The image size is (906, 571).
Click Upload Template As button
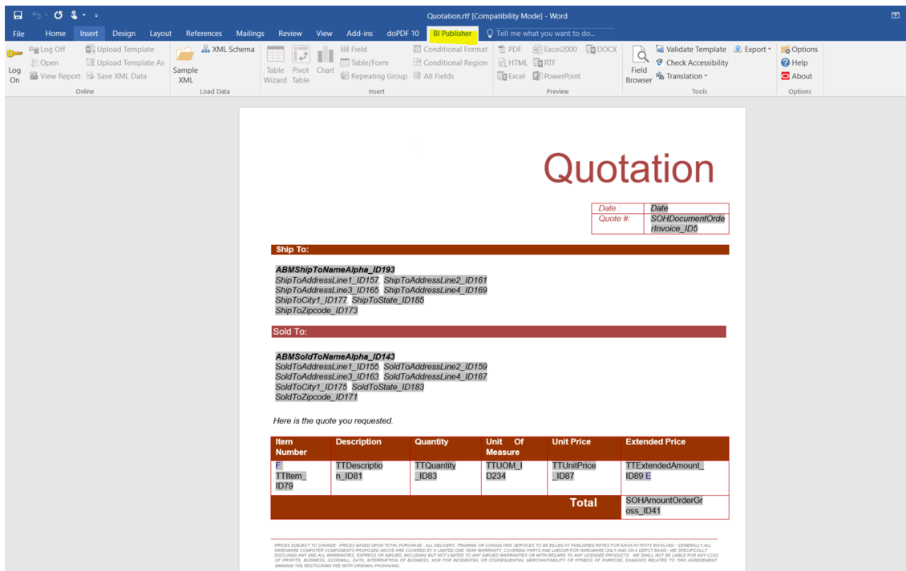[125, 63]
